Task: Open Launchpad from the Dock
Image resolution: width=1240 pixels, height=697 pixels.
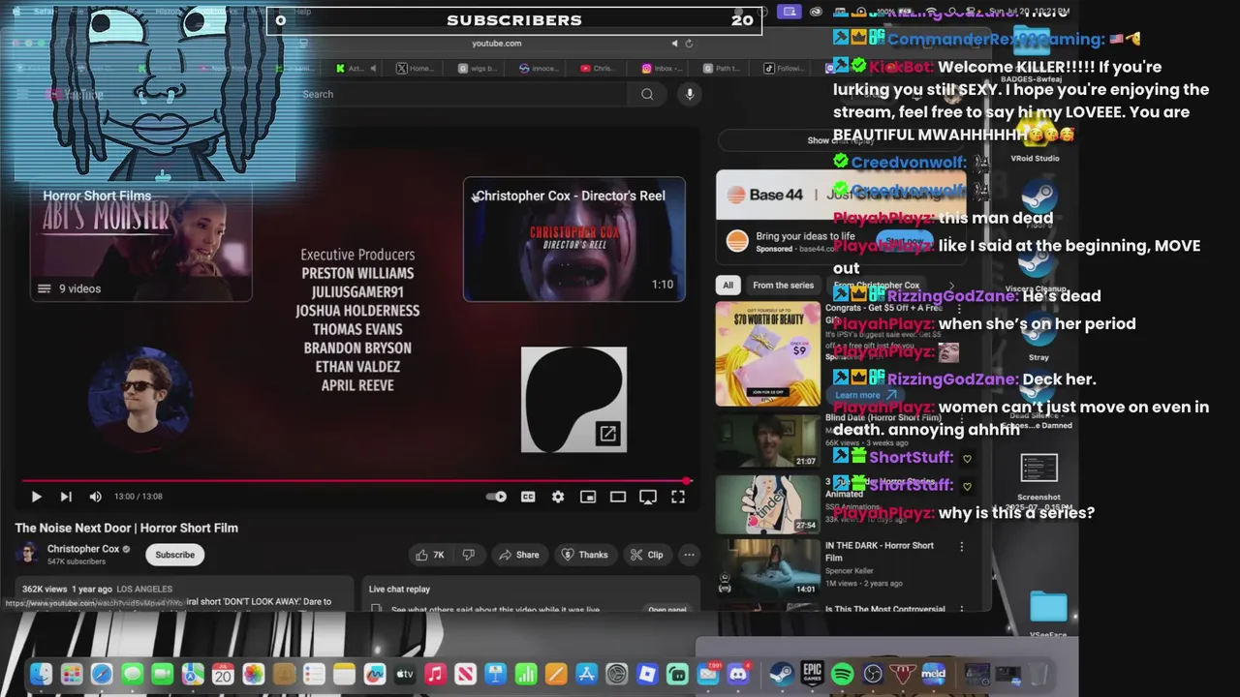Action: [72, 674]
